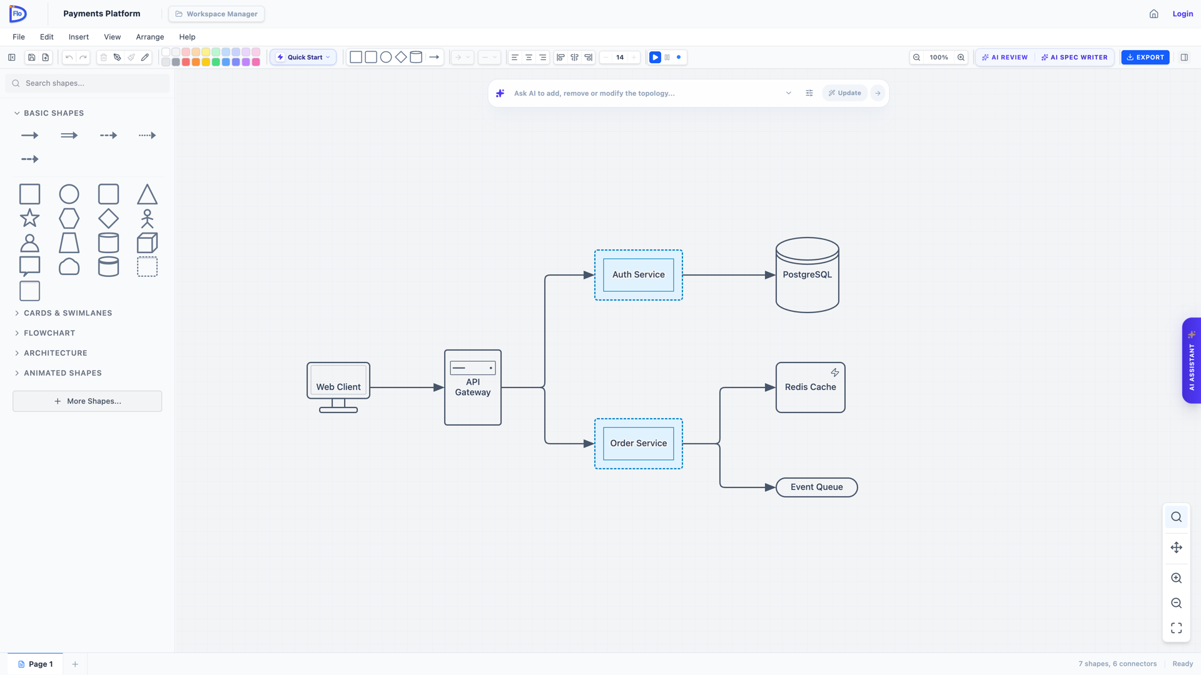This screenshot has width=1201, height=675.
Task: Click the export file icon next to save
Action: (x=46, y=57)
